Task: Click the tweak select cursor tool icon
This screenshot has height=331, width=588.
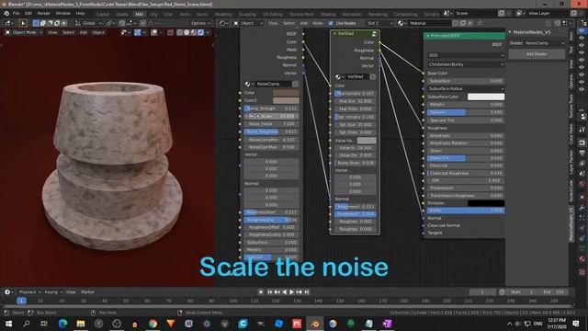Action: click(x=23, y=23)
